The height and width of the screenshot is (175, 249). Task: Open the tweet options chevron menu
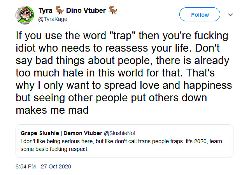click(x=230, y=15)
